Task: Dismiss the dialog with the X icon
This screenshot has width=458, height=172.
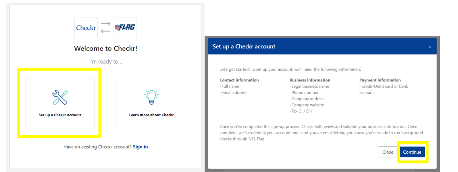Action: pos(430,47)
